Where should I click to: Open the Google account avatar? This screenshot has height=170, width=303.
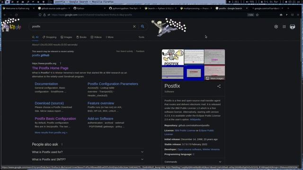293,26
